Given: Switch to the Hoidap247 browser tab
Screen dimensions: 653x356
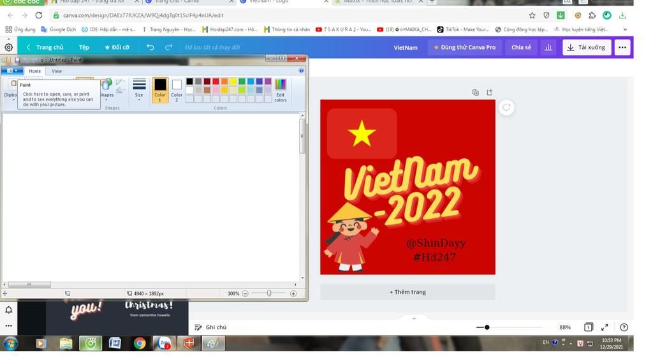Looking at the screenshot, I should tap(94, 2).
